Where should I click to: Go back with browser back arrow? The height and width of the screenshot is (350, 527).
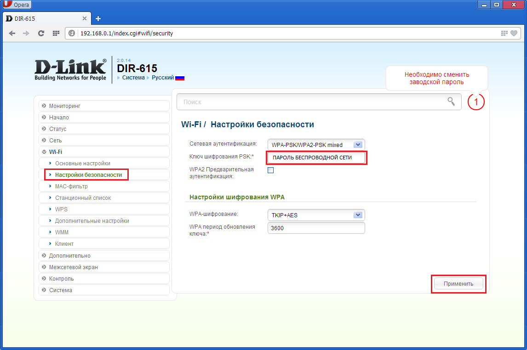[x=12, y=33]
